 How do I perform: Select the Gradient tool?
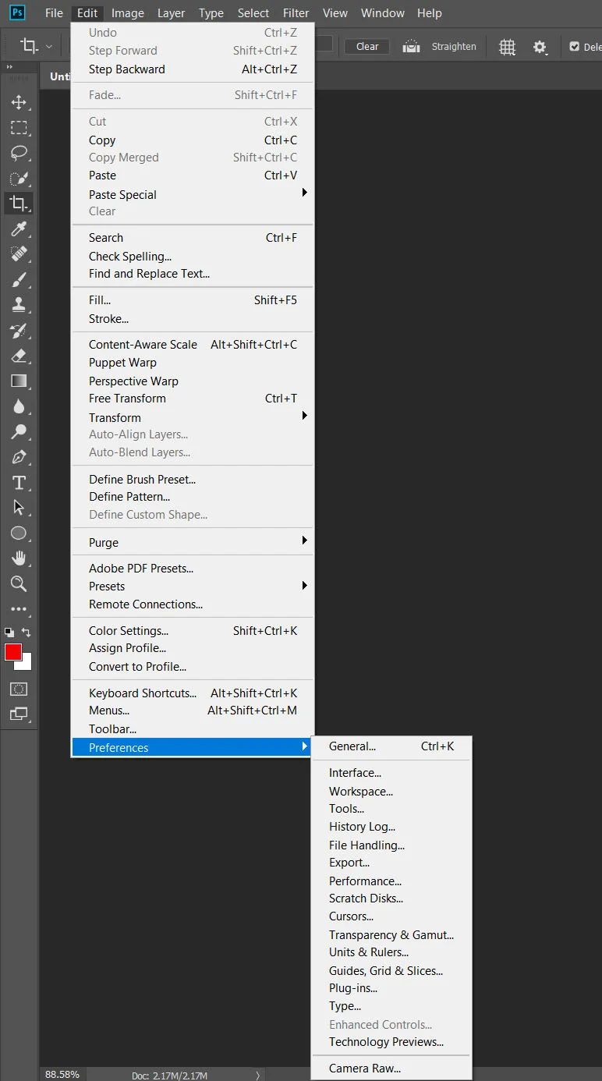click(x=19, y=381)
